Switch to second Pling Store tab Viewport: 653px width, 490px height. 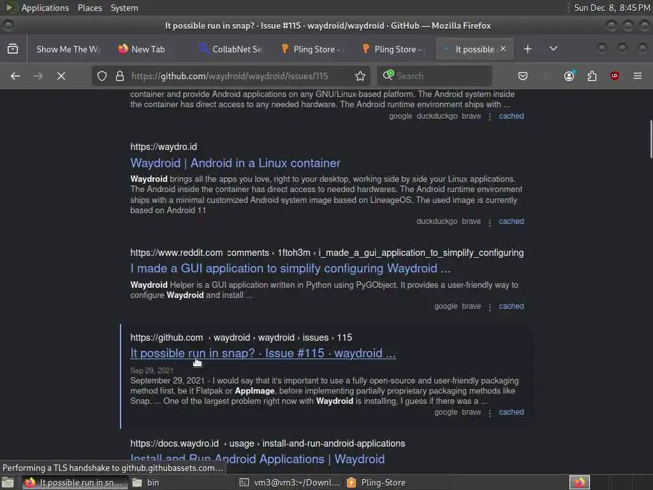392,49
